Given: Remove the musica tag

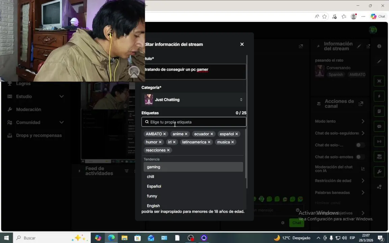Looking at the screenshot, I should tap(232, 142).
